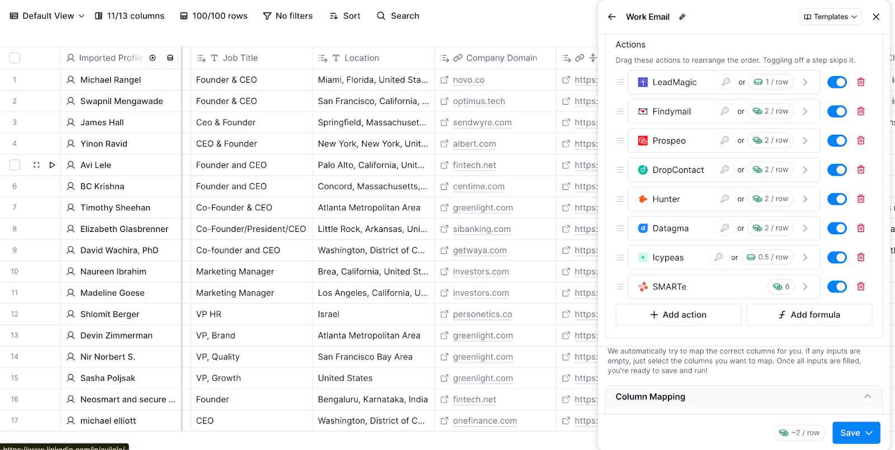Close the Work Email panel

coord(876,17)
